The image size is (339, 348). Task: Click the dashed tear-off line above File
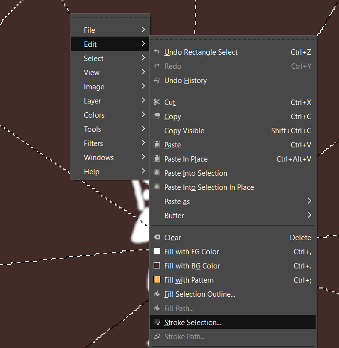click(x=110, y=19)
